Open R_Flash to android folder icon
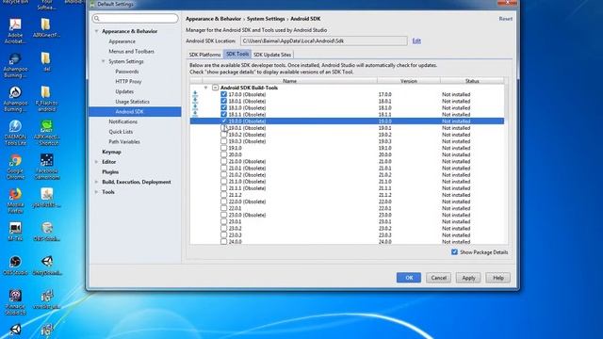 coord(46,98)
